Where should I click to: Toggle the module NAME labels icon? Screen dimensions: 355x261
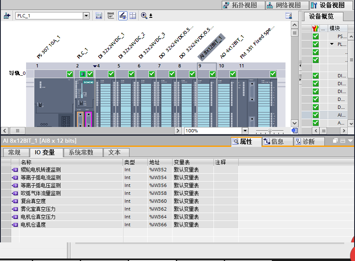(111, 16)
